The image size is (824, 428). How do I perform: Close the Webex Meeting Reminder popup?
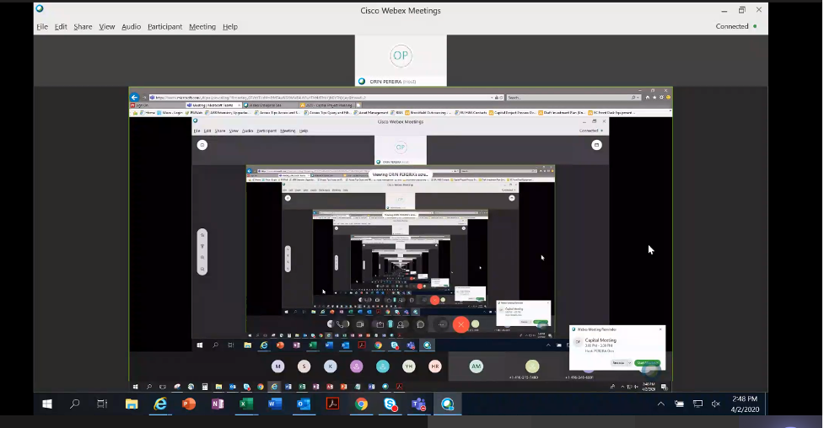[660, 329]
